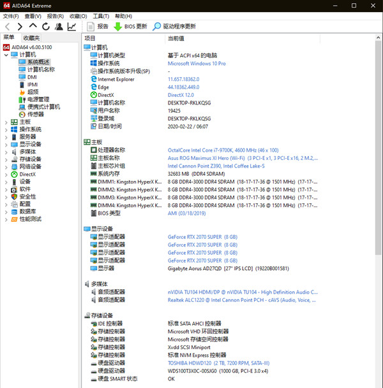Expand the 服务器 tree node
Image resolution: width=383 pixels, height=388 pixels.
[x=6, y=137]
